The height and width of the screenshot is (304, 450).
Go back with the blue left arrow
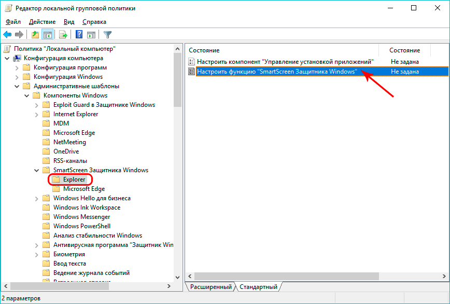click(x=7, y=35)
